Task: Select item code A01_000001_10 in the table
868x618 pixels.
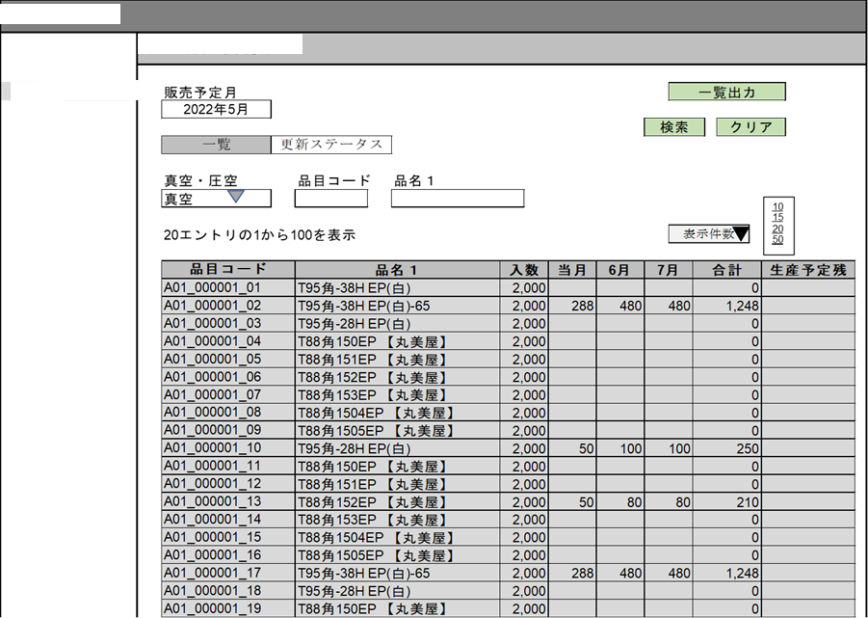Action: click(228, 448)
